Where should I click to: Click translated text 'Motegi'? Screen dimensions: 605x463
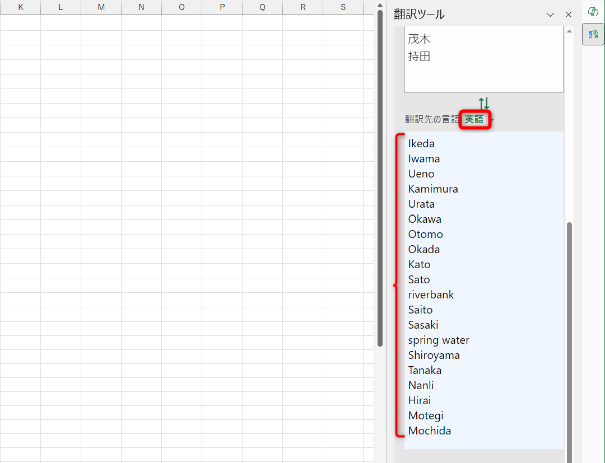point(426,415)
